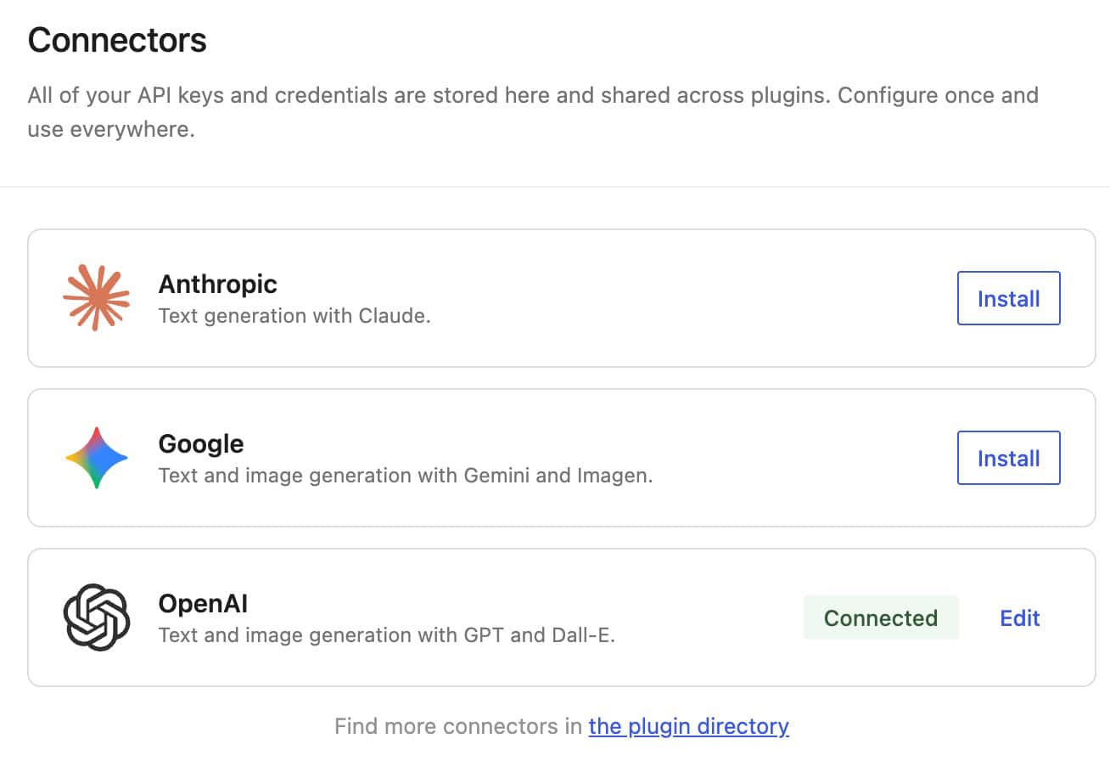This screenshot has width=1110, height=778.
Task: Open the plugin directory link
Action: click(x=688, y=726)
